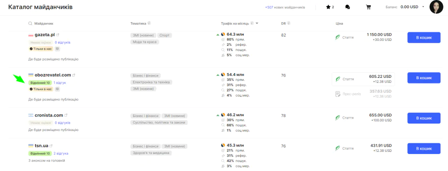
Task: Open external link icon next to gazeta.pl
Action: [x=58, y=35]
